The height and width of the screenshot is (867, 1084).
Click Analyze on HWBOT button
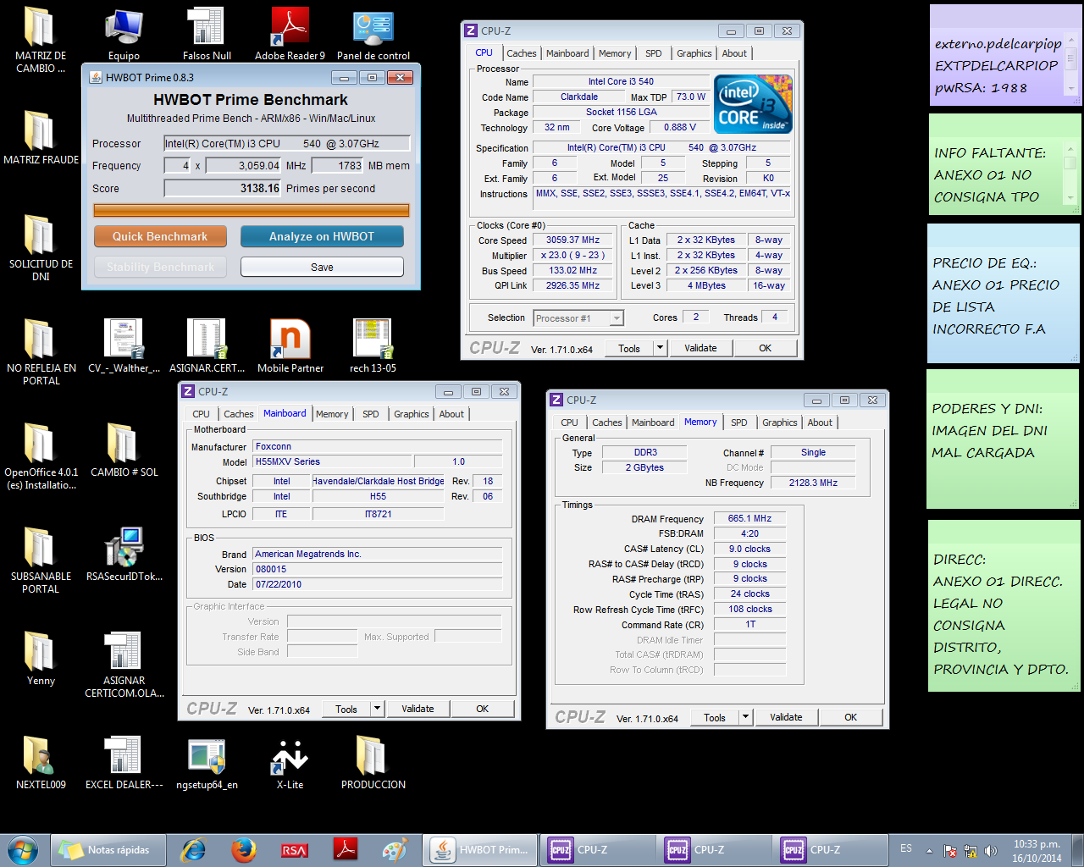(322, 236)
